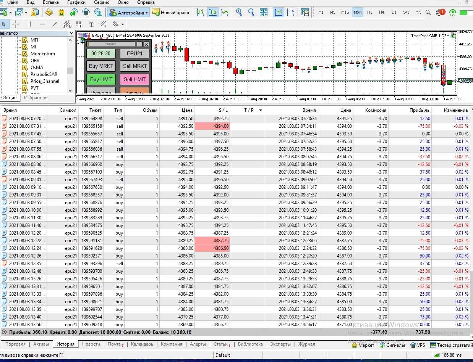The height and width of the screenshot is (362, 473).
Task: Select the horizontal line drawing tool
Action: [x=42, y=24]
